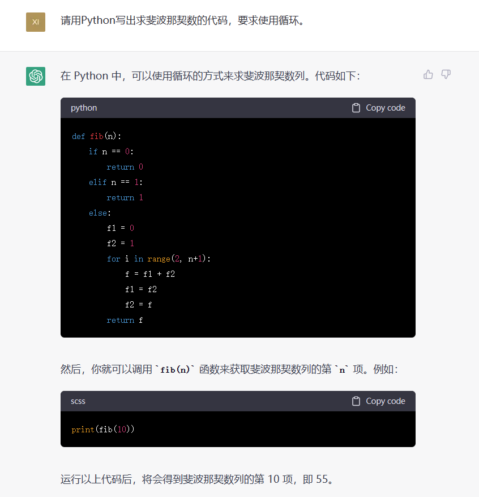The width and height of the screenshot is (479, 497).
Task: Copy code from the scss block
Action: tap(379, 401)
